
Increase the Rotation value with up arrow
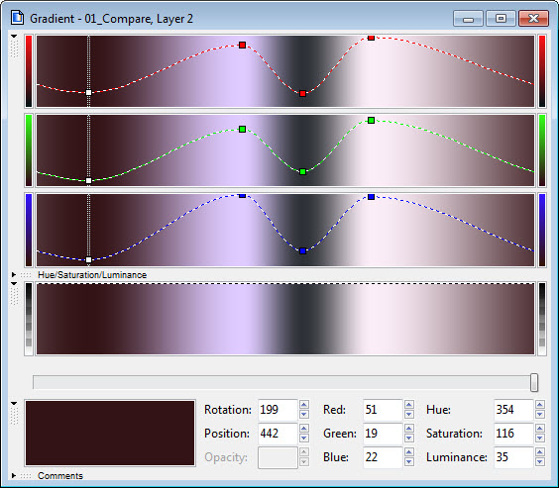pos(303,404)
